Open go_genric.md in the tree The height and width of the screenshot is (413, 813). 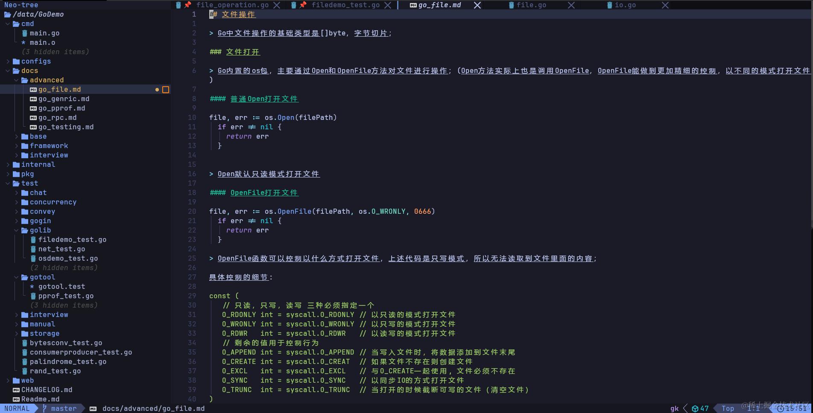tap(64, 99)
